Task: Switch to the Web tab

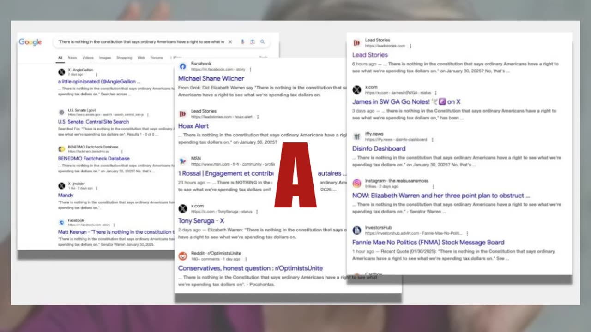Action: (x=141, y=58)
